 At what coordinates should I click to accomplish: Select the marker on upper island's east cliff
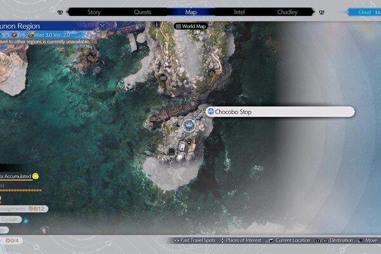click(x=211, y=73)
